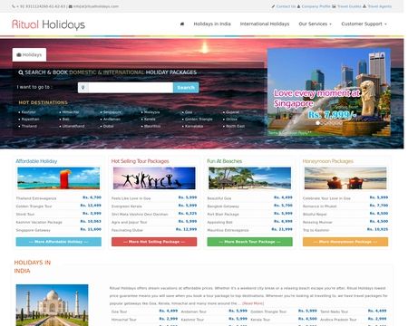408x326 pixels.
Task: Open the Trip to Kashmir package
Action: [x=316, y=230]
